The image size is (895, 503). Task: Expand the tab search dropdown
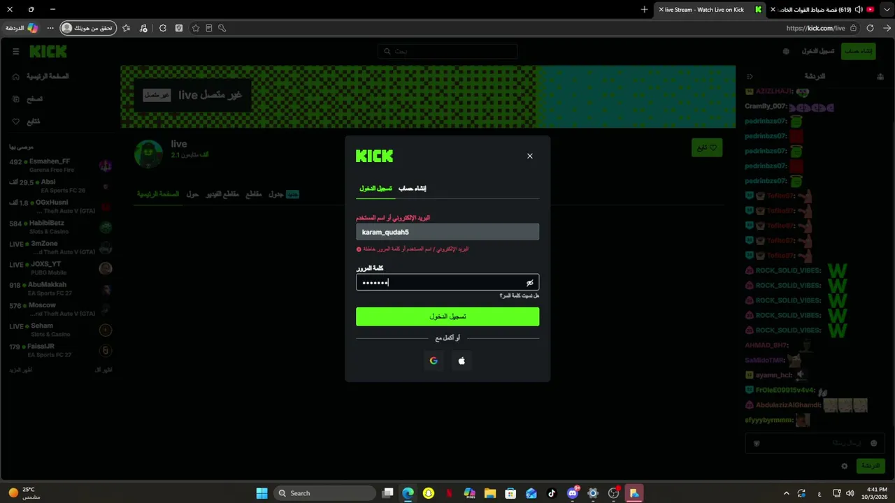pyautogui.click(x=887, y=10)
